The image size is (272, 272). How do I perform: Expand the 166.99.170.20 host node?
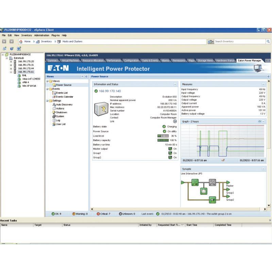tap(11, 62)
